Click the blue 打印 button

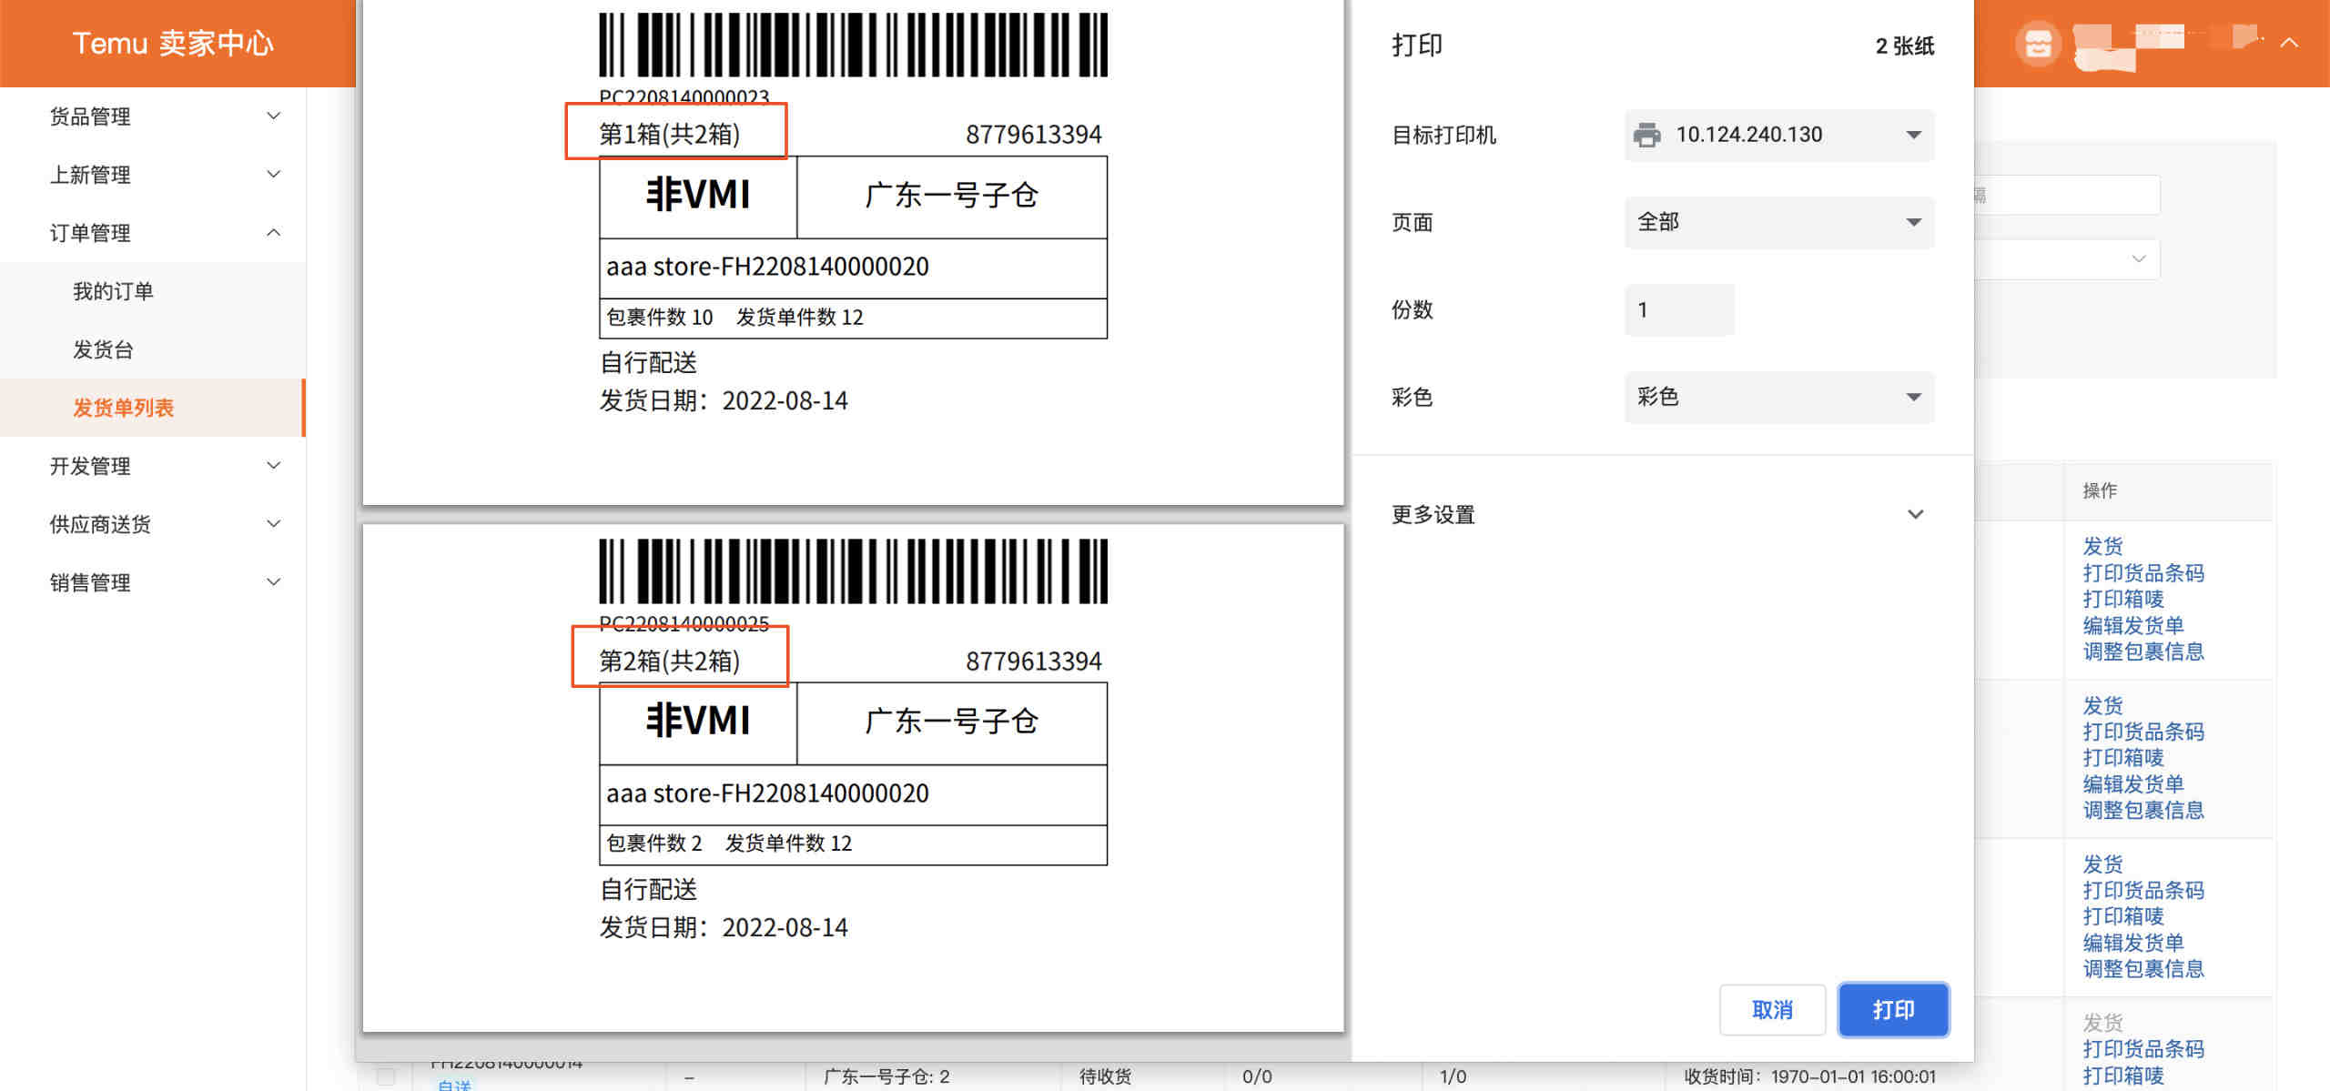click(x=1893, y=1010)
